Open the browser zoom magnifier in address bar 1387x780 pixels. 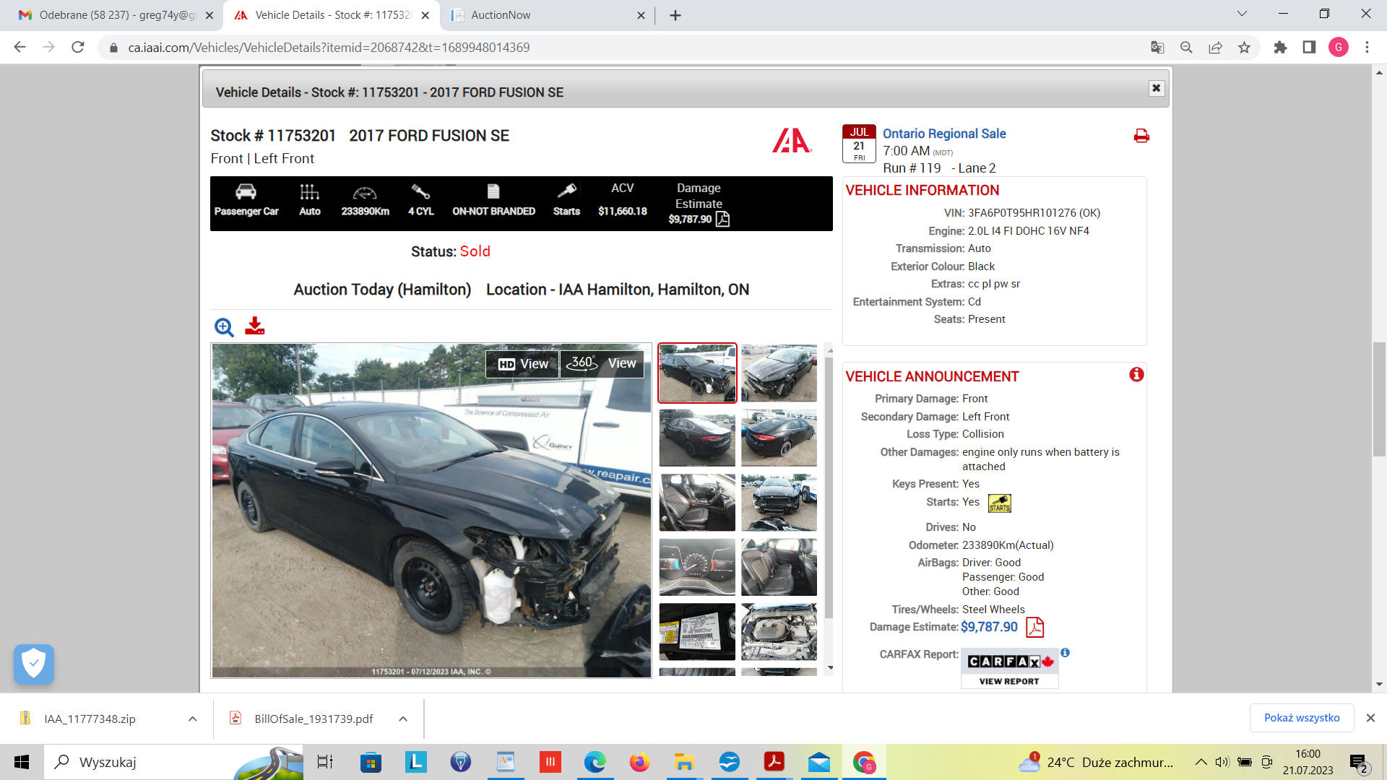click(x=1186, y=48)
